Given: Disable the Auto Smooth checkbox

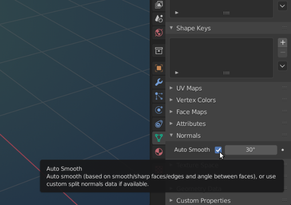Looking at the screenshot, I should pos(218,150).
